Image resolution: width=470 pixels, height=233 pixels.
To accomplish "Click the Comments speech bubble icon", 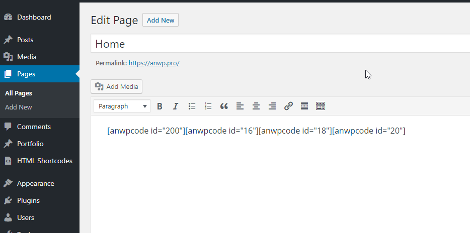I will coord(8,127).
